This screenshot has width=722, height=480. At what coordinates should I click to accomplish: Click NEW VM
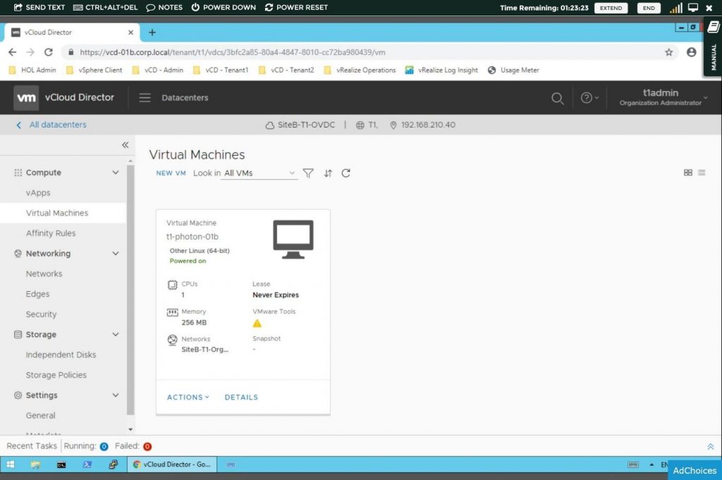(171, 173)
